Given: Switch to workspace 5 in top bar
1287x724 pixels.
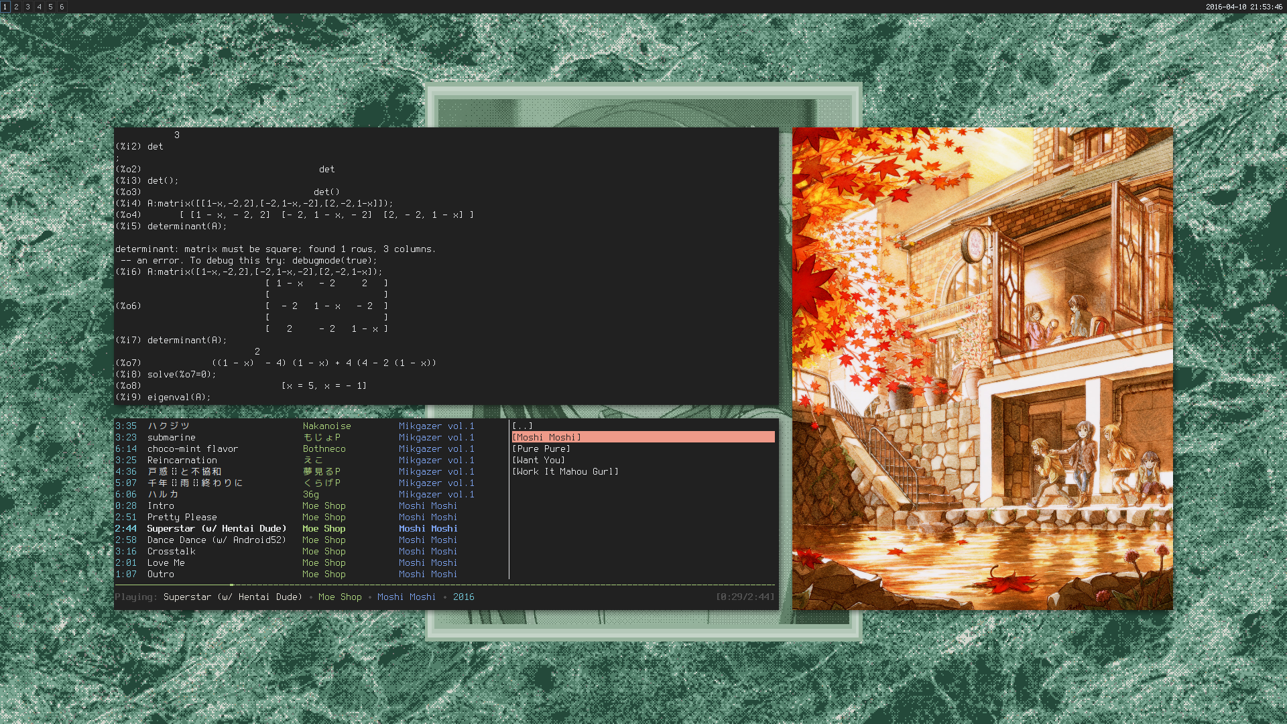Looking at the screenshot, I should pyautogui.click(x=50, y=7).
